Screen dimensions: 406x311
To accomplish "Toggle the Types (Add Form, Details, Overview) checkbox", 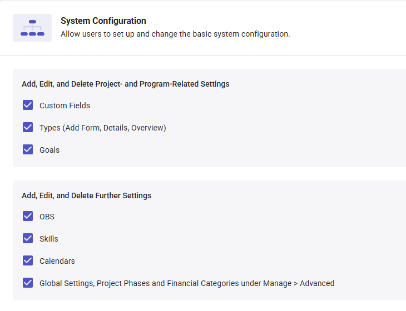I will (28, 127).
